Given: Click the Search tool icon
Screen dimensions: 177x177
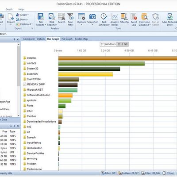Looking at the screenshot, I should (x=62, y=18).
